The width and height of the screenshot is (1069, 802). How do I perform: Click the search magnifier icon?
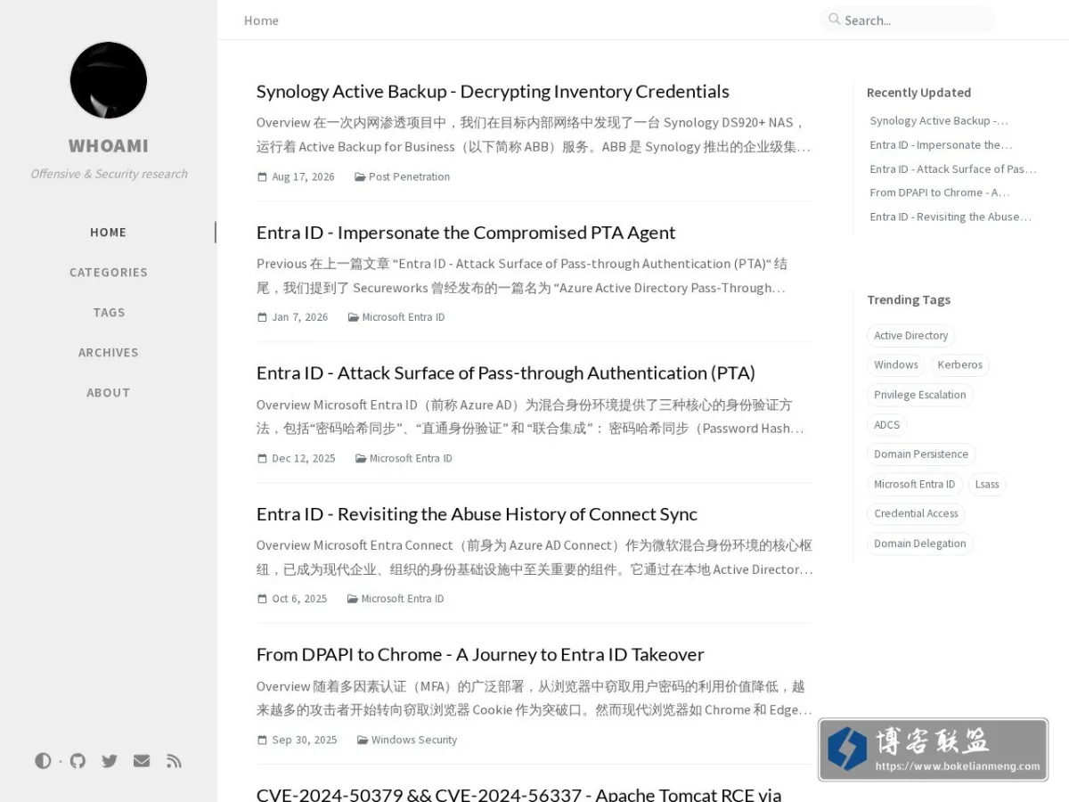834,19
